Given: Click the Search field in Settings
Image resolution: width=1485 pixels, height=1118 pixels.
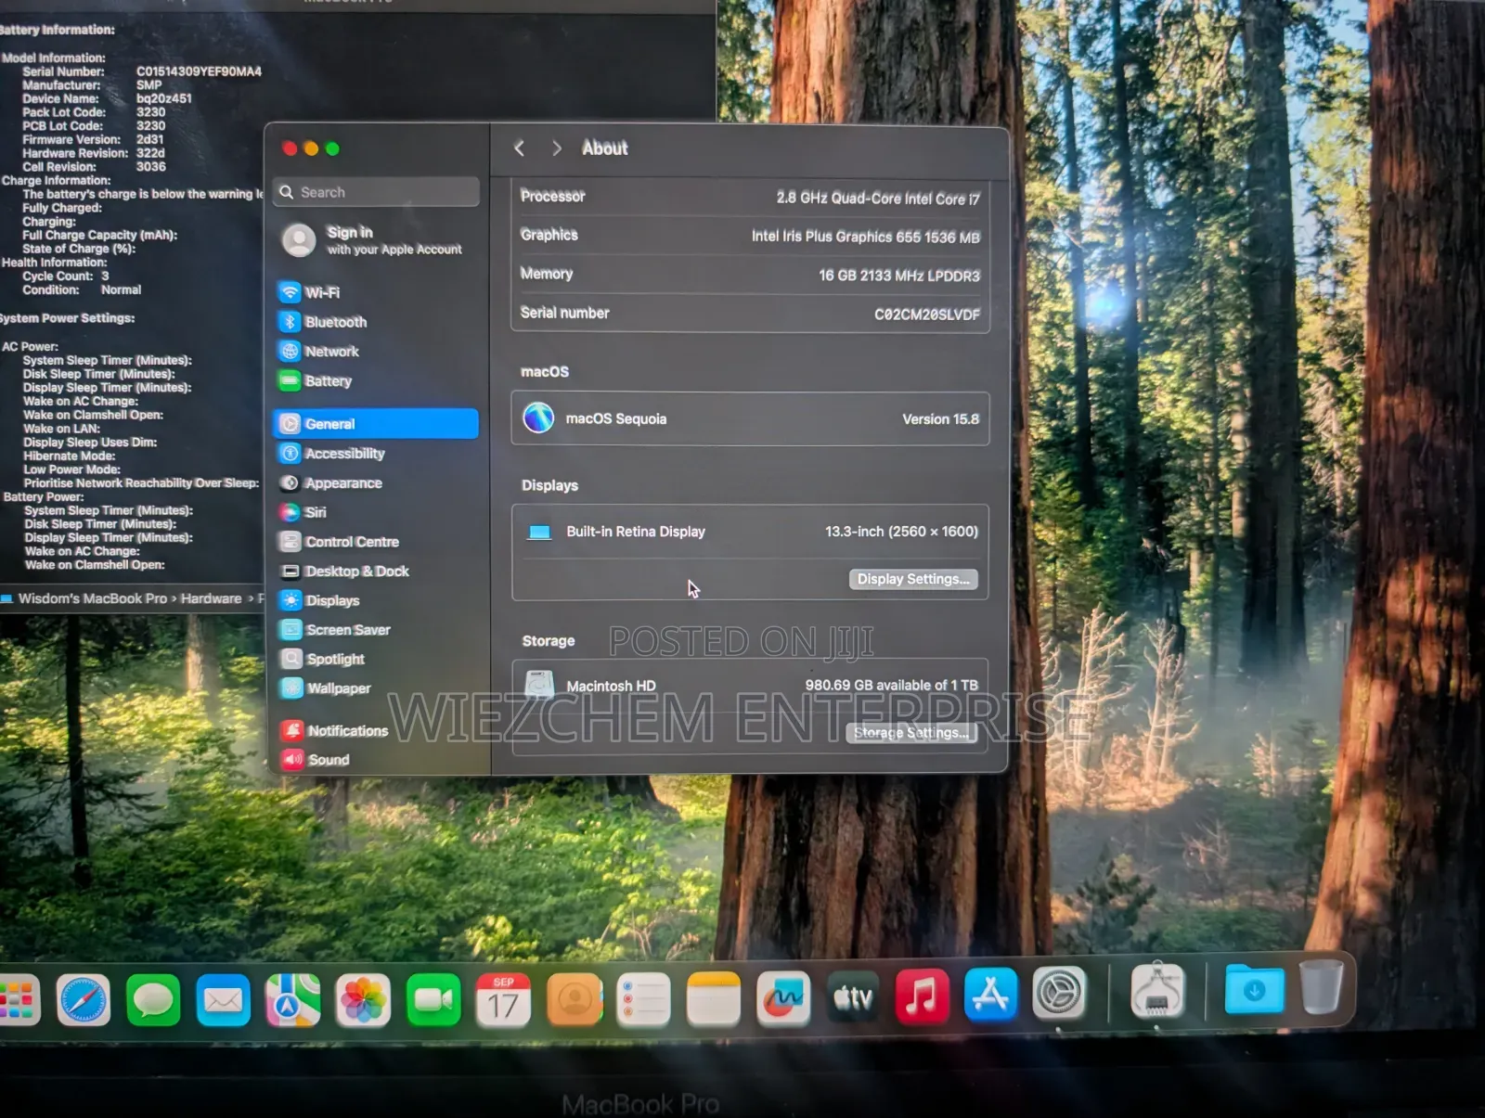Looking at the screenshot, I should point(376,192).
